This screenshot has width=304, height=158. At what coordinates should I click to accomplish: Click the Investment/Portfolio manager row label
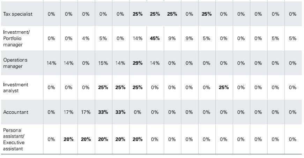click(x=16, y=38)
